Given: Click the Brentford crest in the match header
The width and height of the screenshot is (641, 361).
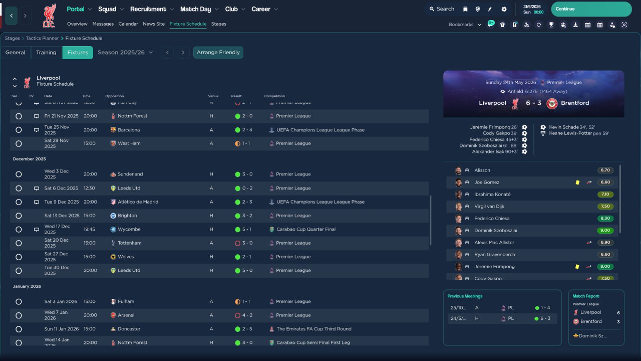Looking at the screenshot, I should pyautogui.click(x=552, y=103).
